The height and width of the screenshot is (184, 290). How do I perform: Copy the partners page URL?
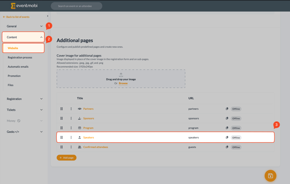(227, 109)
